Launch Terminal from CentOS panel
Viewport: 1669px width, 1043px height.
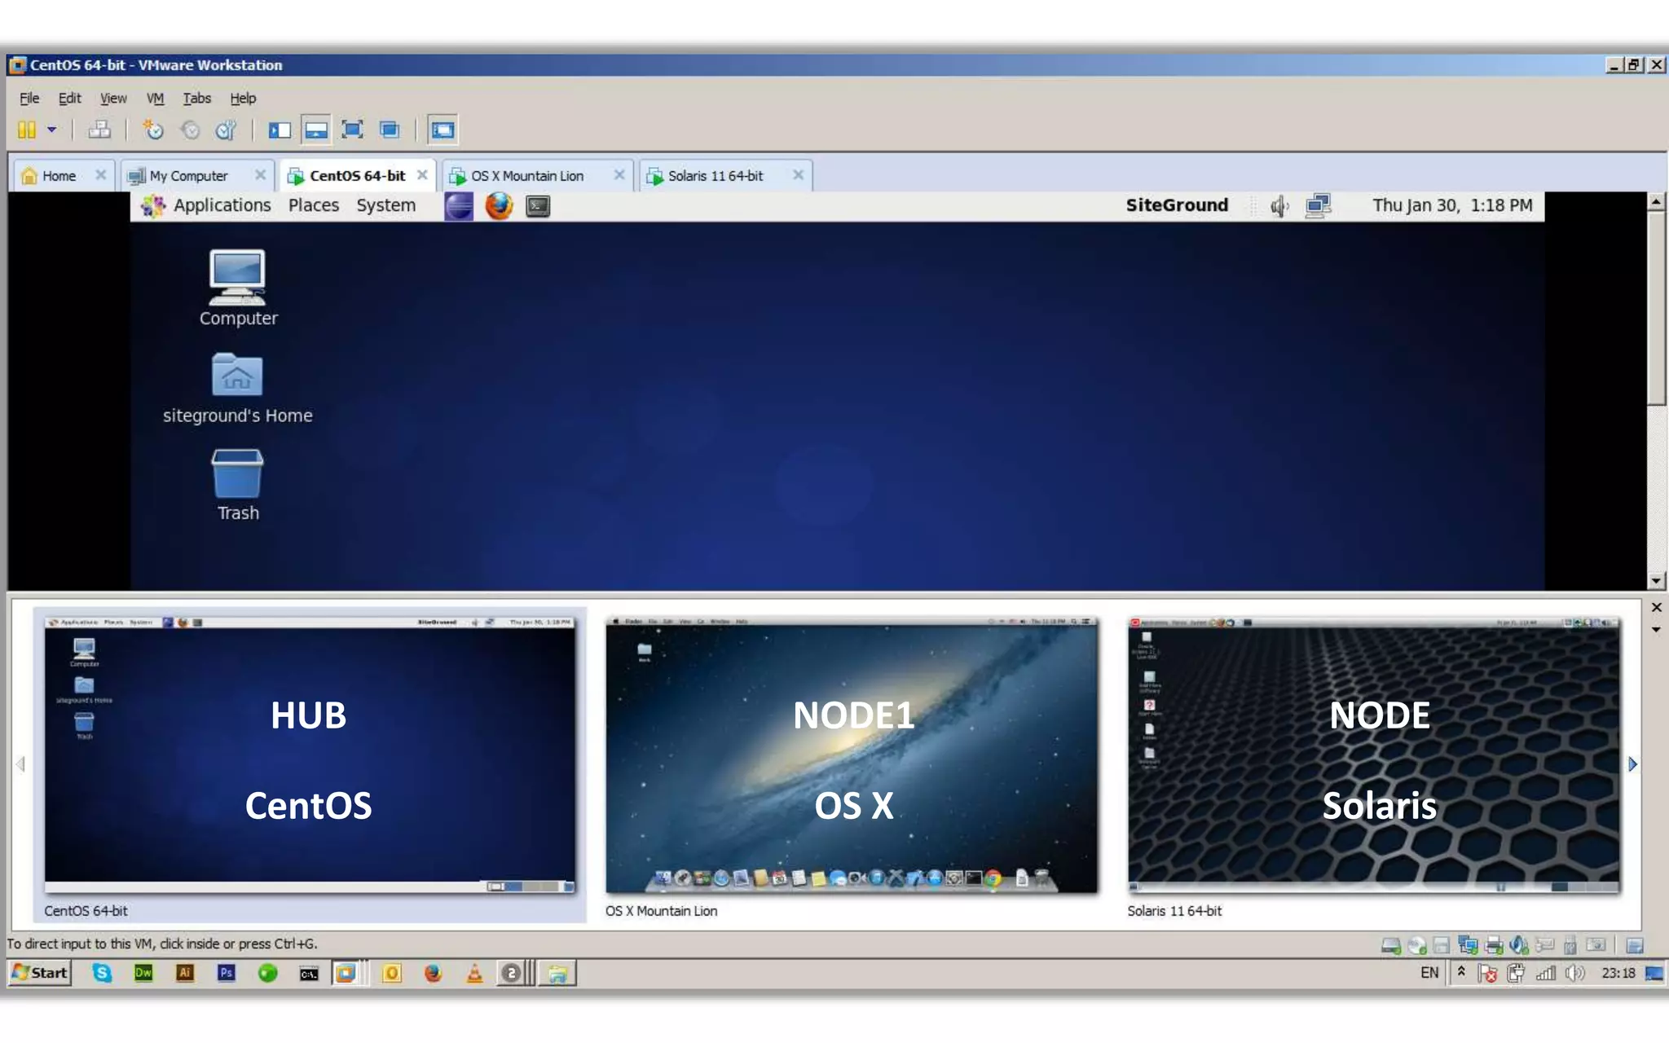coord(537,205)
